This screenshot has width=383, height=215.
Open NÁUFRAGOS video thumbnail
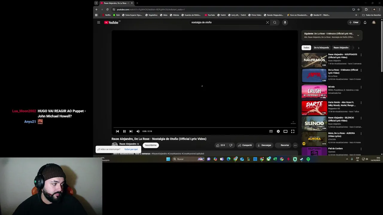click(x=314, y=60)
